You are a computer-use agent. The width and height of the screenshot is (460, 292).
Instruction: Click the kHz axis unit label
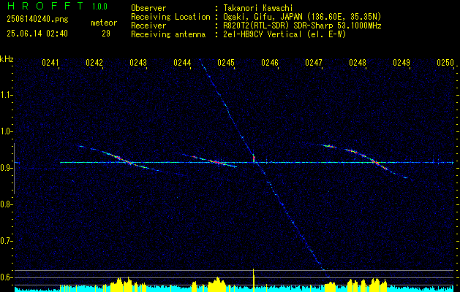[x=7, y=59]
